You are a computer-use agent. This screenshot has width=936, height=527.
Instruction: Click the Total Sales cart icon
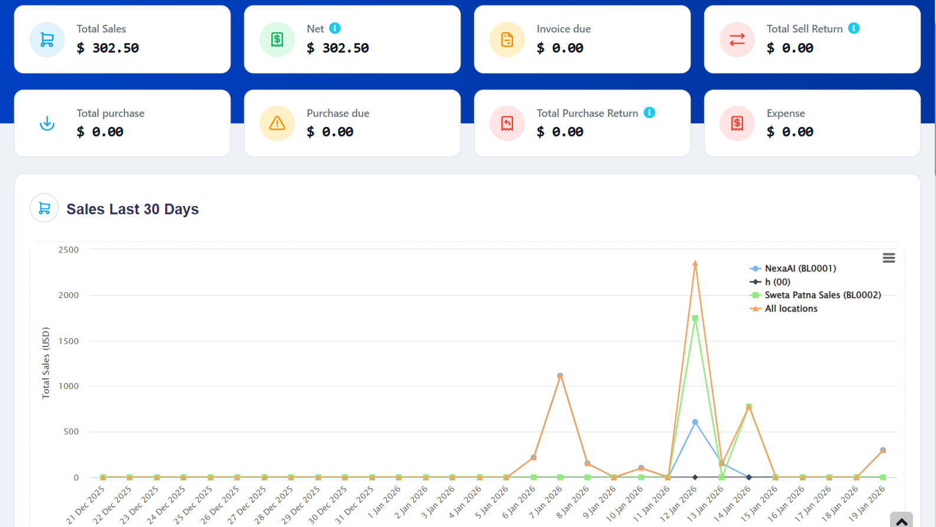47,40
